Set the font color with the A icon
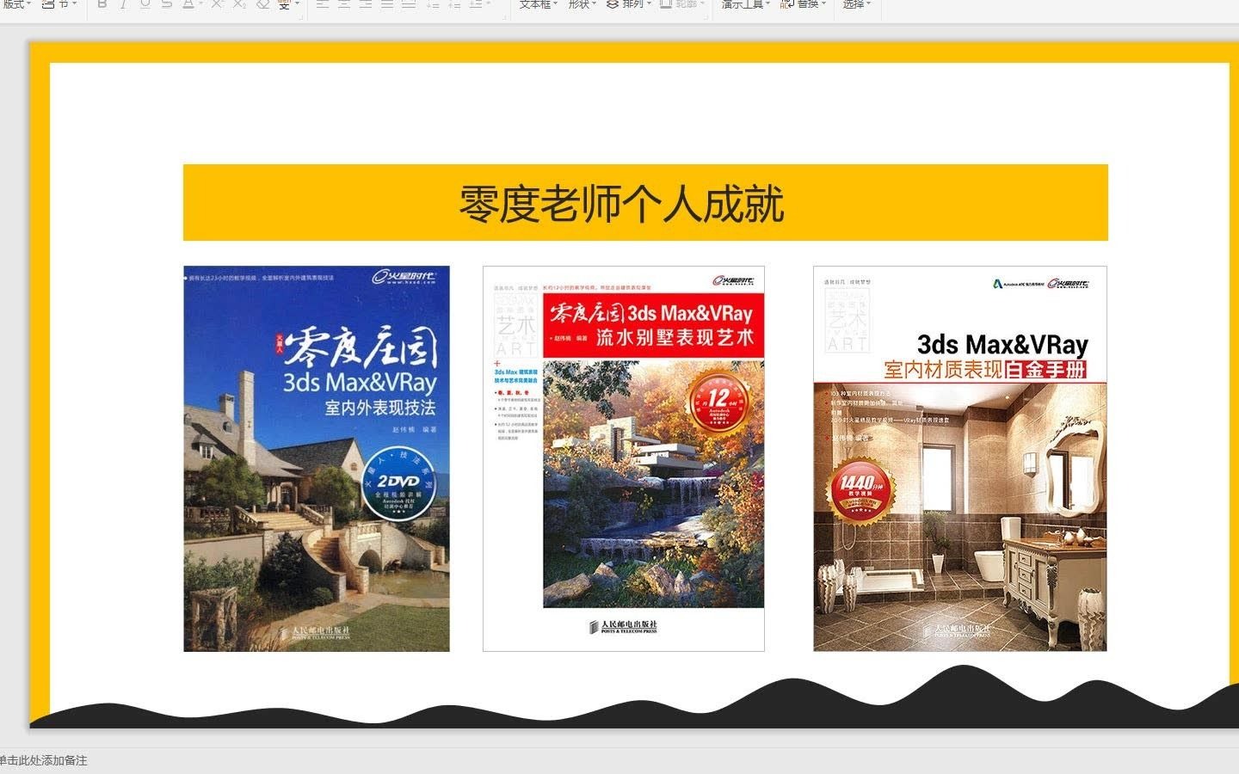This screenshot has width=1239, height=774. pos(188,4)
